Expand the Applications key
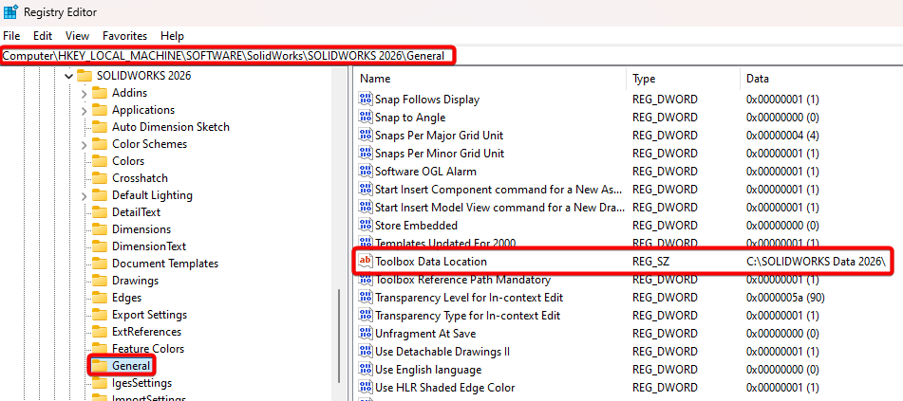 [x=85, y=111]
